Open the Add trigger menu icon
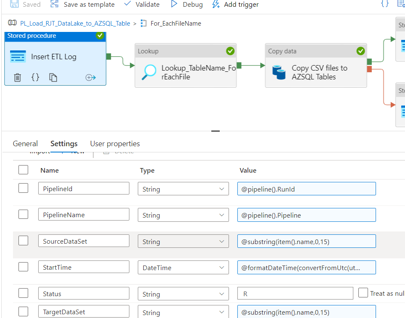This screenshot has width=405, height=318. click(215, 5)
